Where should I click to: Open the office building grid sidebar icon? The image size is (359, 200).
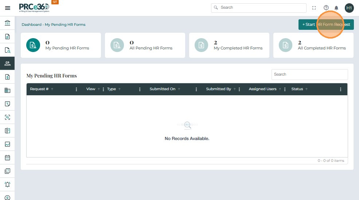tap(7, 90)
